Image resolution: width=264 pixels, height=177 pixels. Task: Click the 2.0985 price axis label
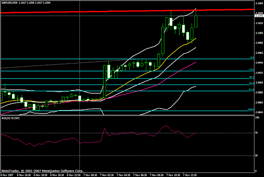(259, 43)
